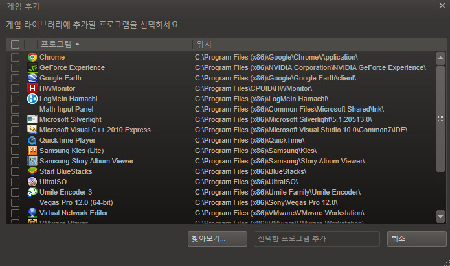
Task: Click the Microsoft Silverlight icon
Action: coord(32,119)
